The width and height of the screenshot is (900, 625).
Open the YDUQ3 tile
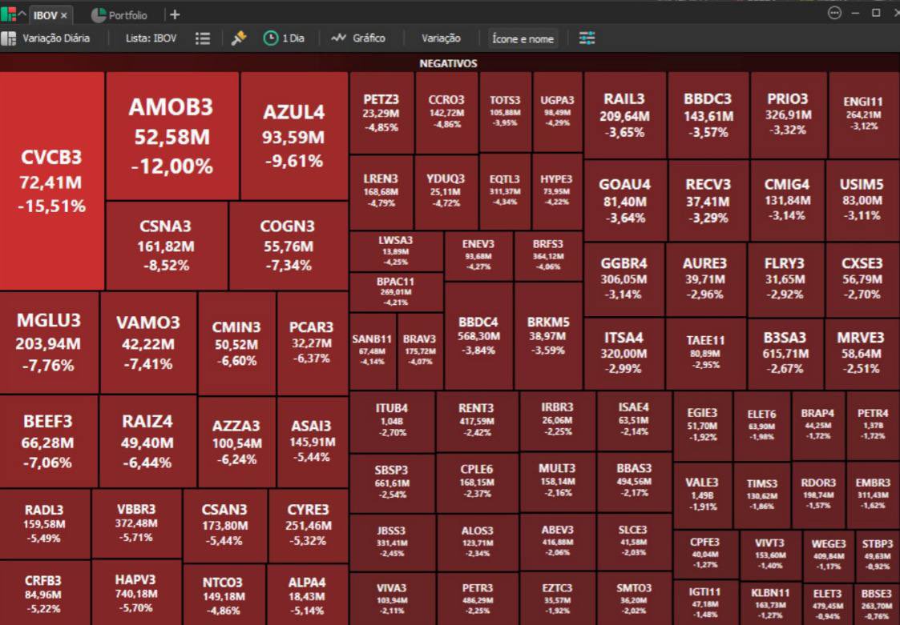point(446,191)
